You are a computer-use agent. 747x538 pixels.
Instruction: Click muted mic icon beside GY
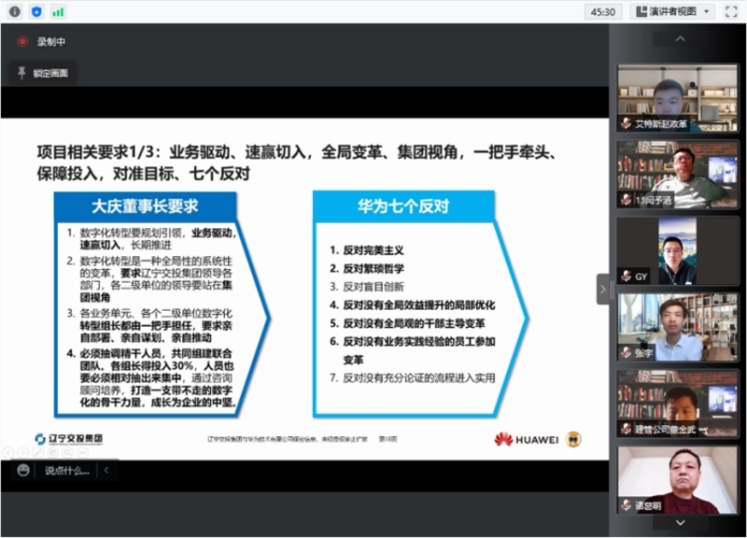pos(626,276)
